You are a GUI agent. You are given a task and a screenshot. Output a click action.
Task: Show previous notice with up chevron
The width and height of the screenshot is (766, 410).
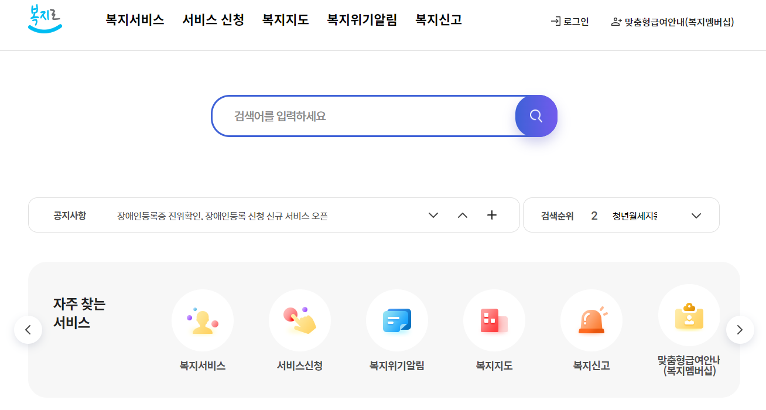463,215
